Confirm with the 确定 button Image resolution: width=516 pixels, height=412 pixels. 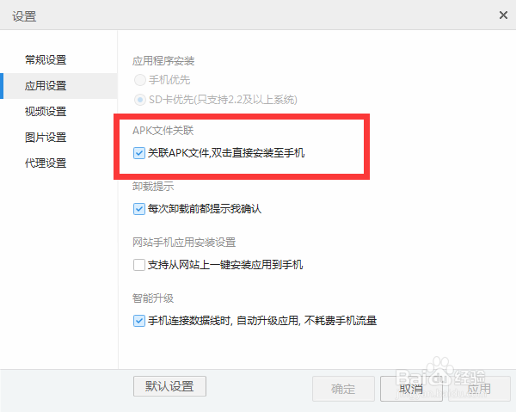(343, 389)
